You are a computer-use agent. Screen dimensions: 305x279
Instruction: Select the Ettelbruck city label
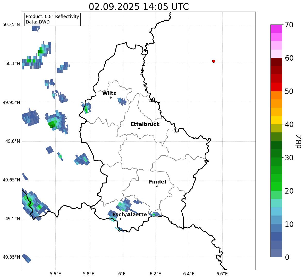point(145,124)
